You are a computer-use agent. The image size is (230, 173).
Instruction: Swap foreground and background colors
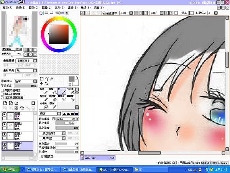(77, 78)
